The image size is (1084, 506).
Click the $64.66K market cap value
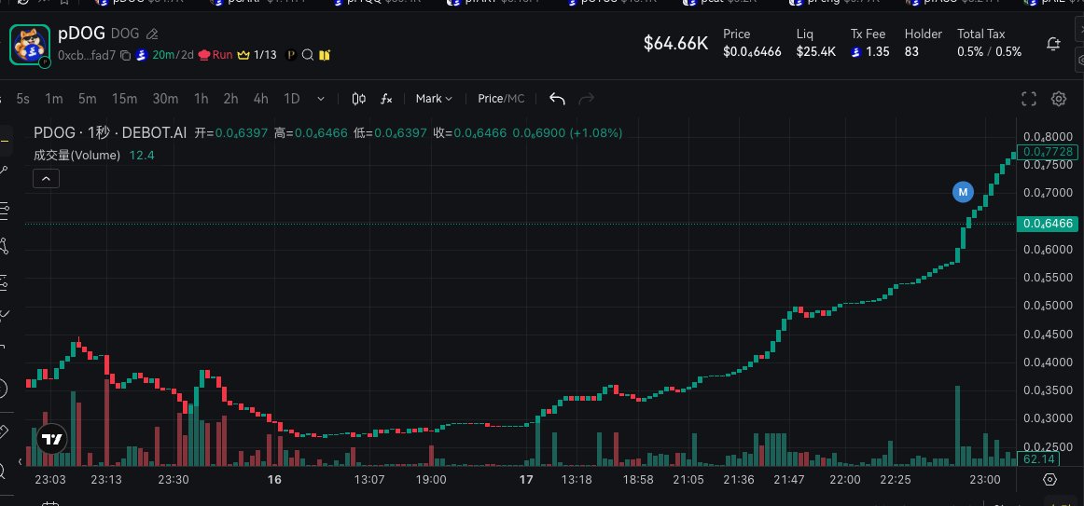675,44
